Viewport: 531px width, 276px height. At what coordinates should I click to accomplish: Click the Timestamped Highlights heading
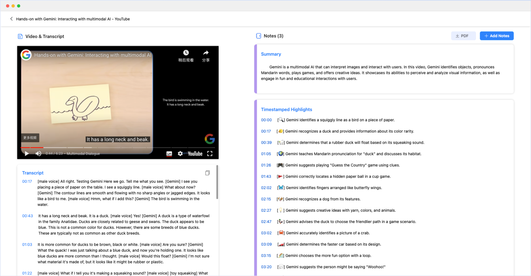(286, 110)
